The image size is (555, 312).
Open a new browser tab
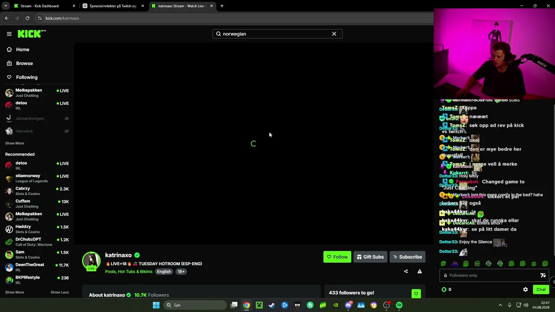point(222,6)
